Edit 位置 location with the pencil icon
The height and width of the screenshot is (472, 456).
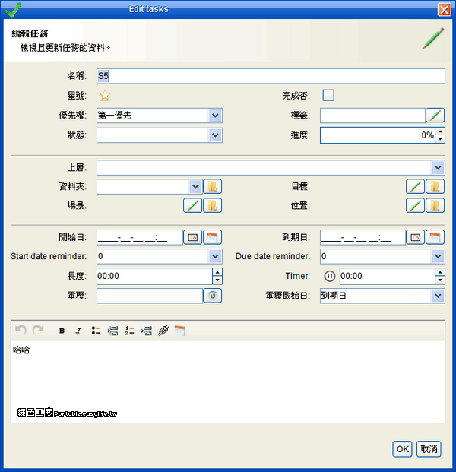416,205
